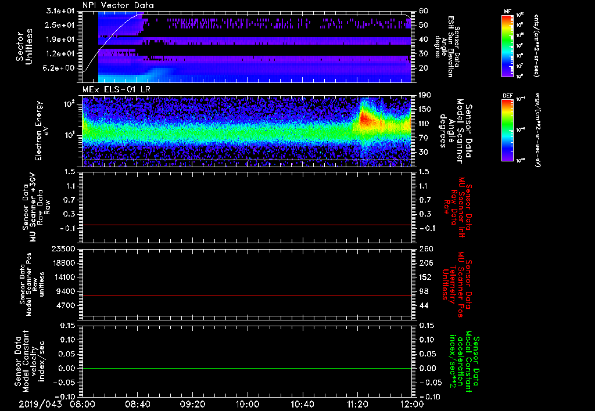Click the green 'Model Constant acceleration' axis title
595x411 pixels.
pos(464,362)
